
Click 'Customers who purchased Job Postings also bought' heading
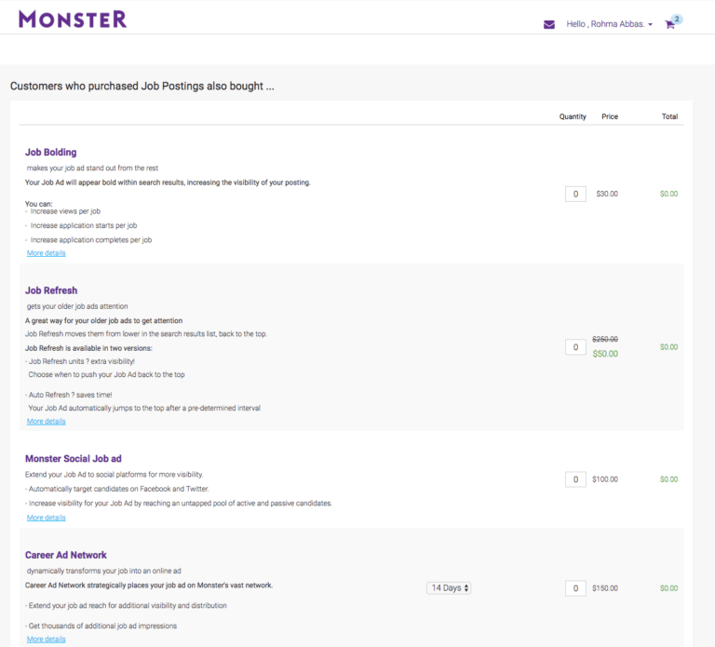pos(142,87)
